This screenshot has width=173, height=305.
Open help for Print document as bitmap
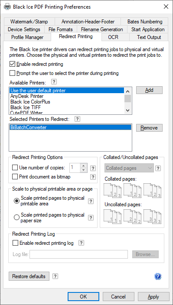tap(93, 177)
